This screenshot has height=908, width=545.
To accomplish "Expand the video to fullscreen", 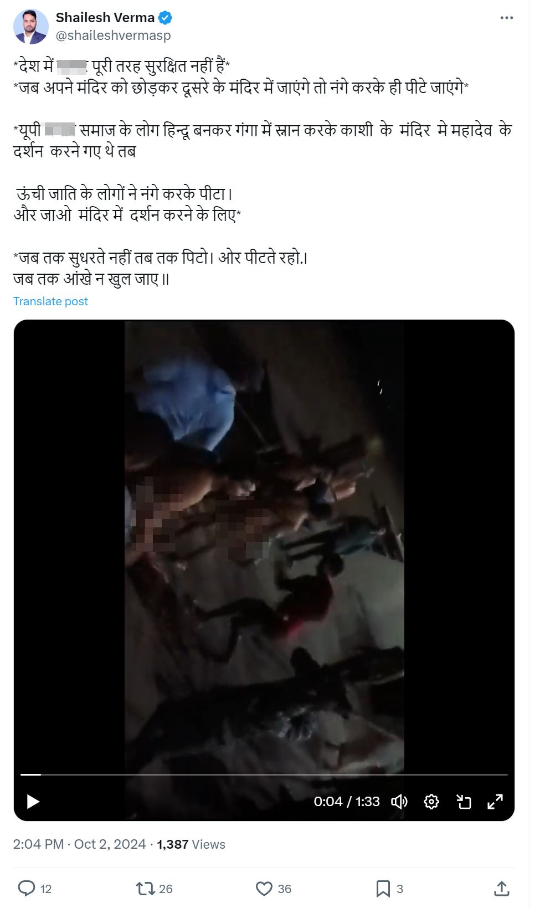I will coord(495,802).
